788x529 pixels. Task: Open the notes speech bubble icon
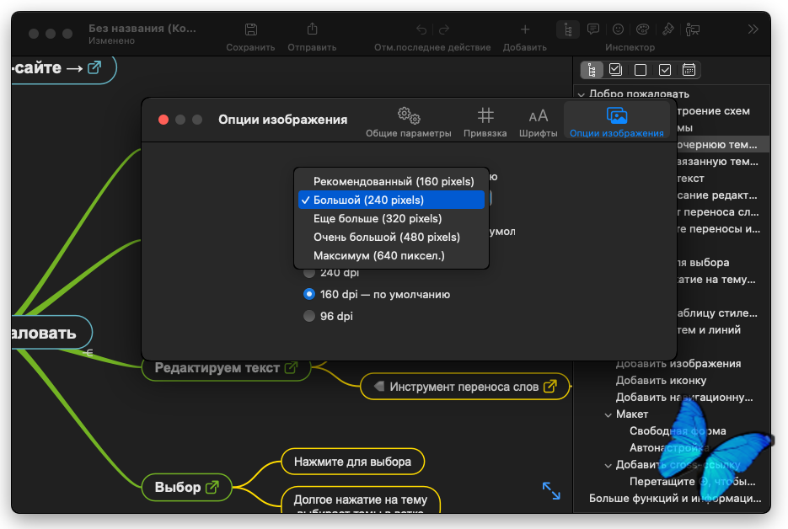point(593,29)
